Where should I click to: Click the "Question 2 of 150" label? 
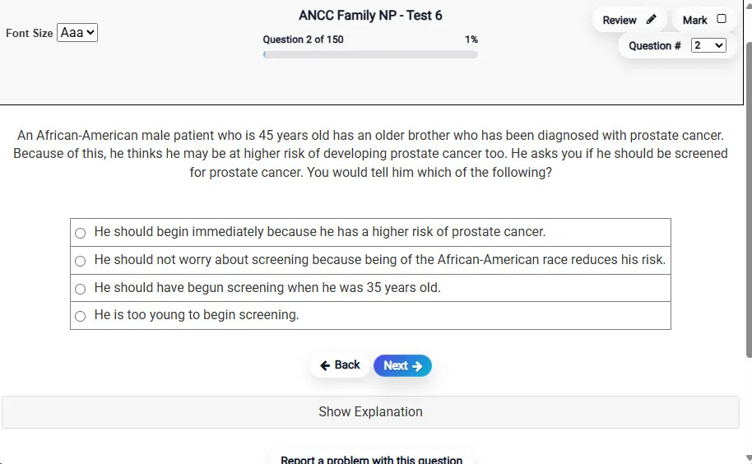(303, 39)
